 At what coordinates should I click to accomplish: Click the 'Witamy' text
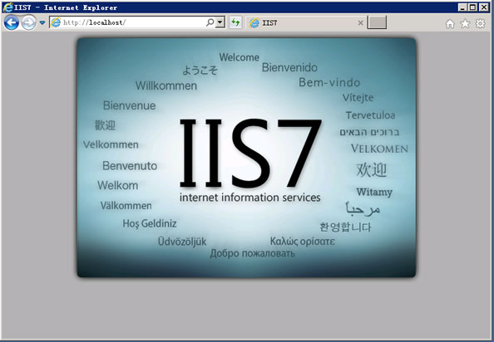point(374,192)
